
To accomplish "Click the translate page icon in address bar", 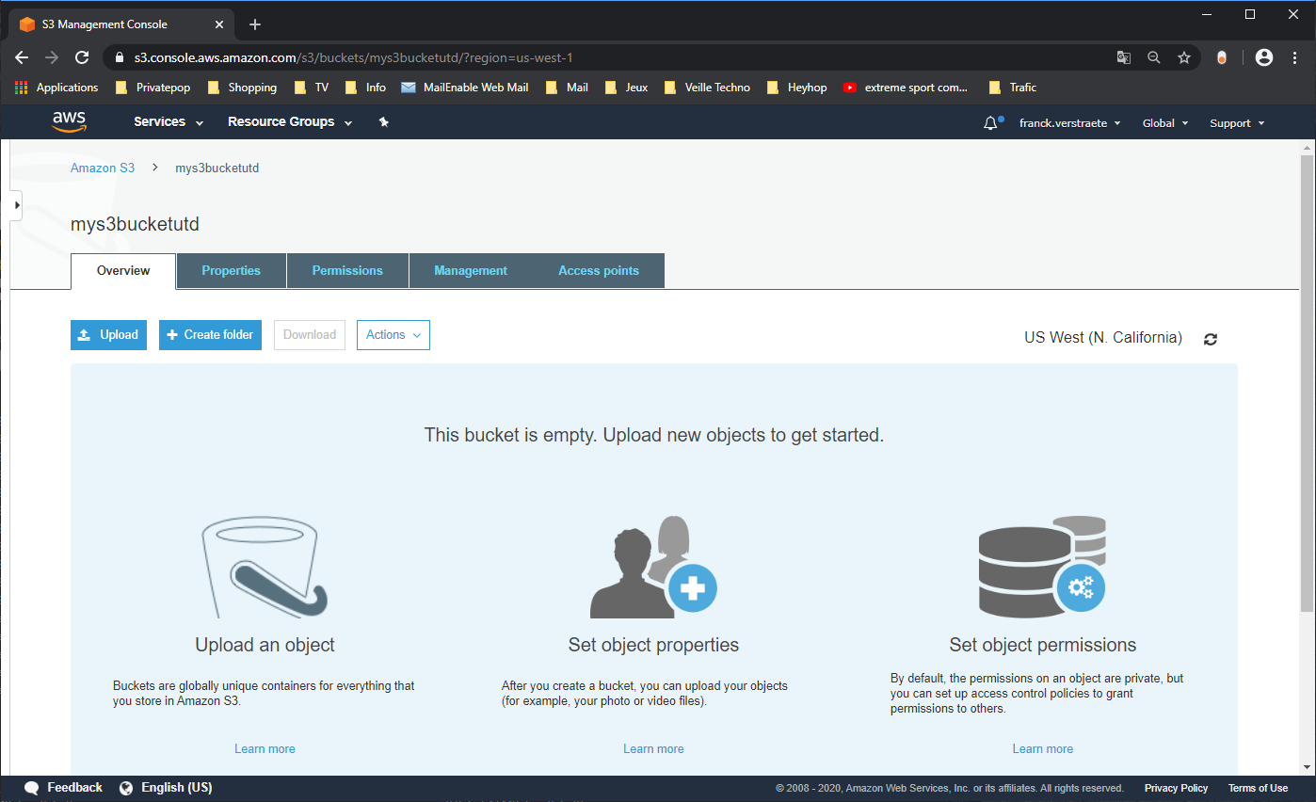I will 1124,57.
